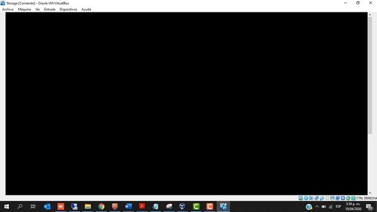Click the scrollbar up arrow

(x=370, y=15)
